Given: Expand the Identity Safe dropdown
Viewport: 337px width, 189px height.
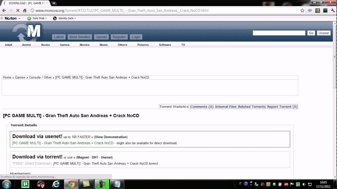Looking at the screenshot, I should click(75, 18).
